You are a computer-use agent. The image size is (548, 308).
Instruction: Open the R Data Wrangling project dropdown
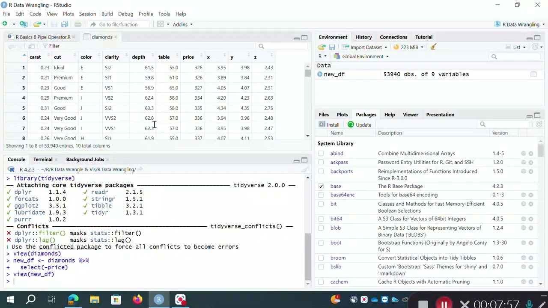click(x=519, y=24)
